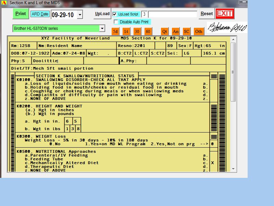
Task: Click the scroll up arrow of form
Action: tap(233, 39)
